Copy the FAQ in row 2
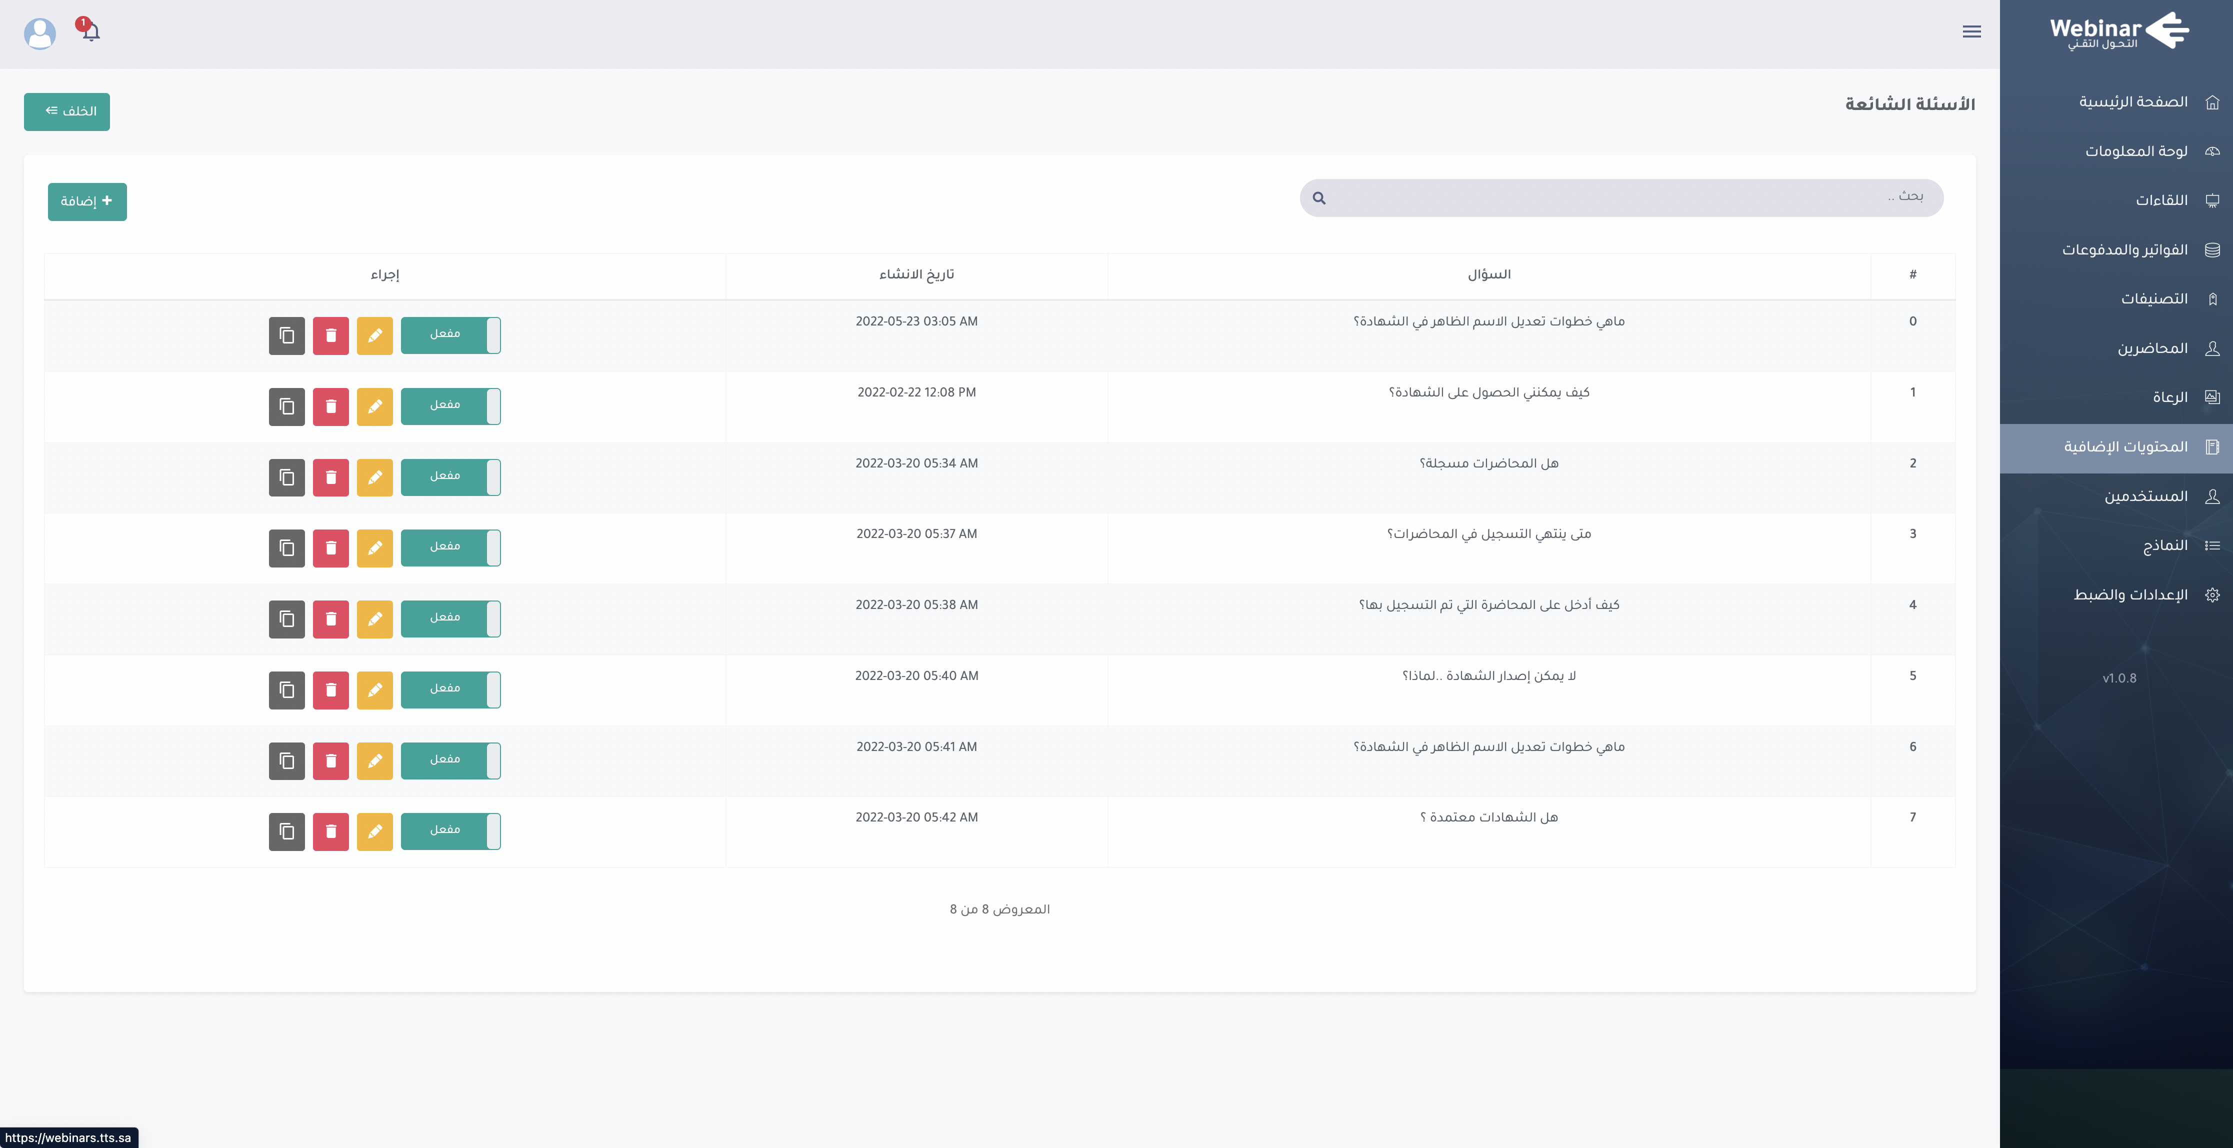2233x1148 pixels. (x=287, y=478)
